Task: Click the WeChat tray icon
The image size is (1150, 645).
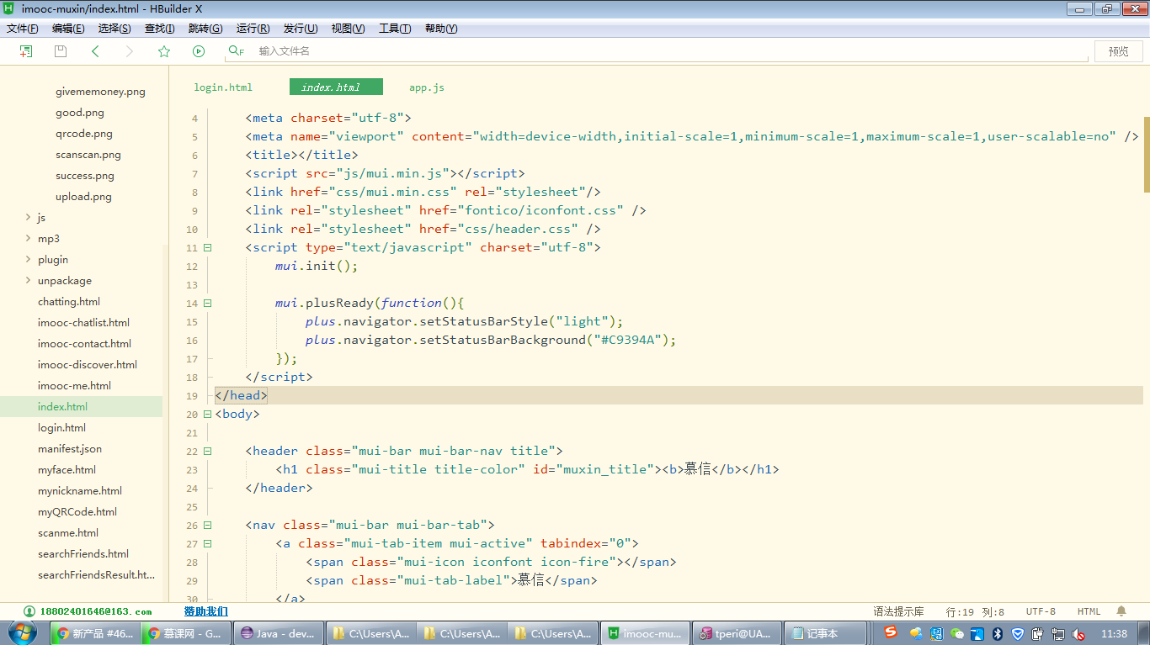Action: coord(956,633)
